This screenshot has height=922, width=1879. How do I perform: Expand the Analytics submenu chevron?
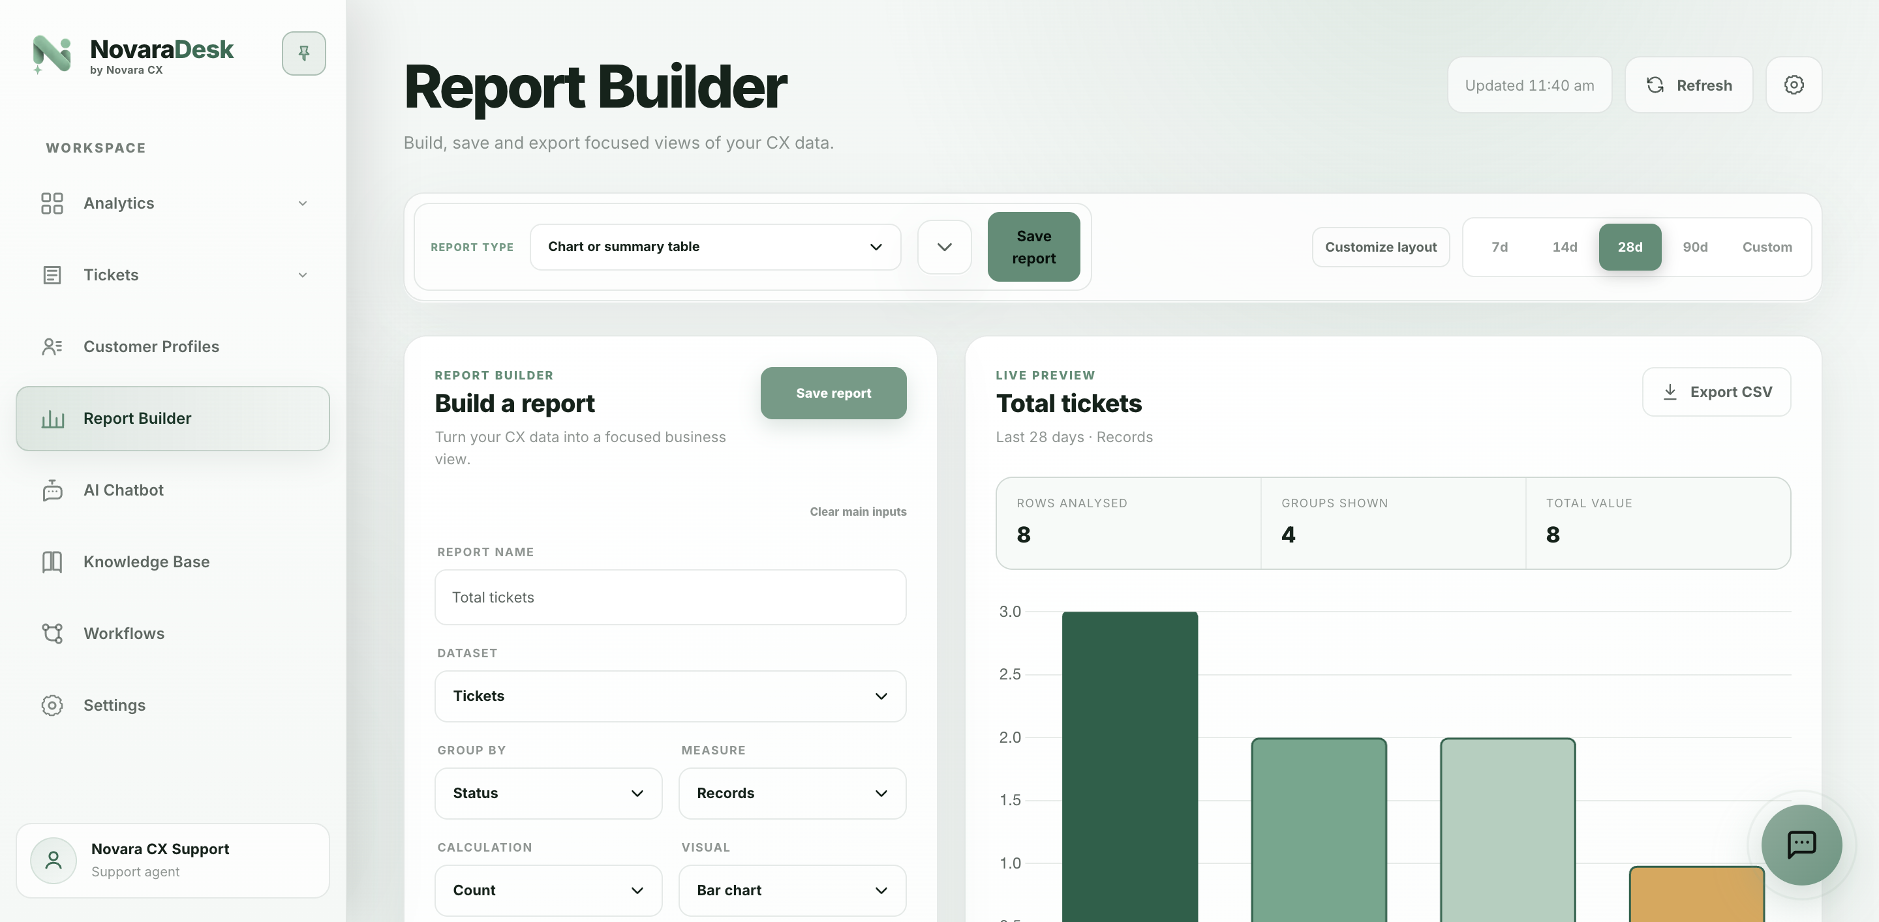point(303,203)
